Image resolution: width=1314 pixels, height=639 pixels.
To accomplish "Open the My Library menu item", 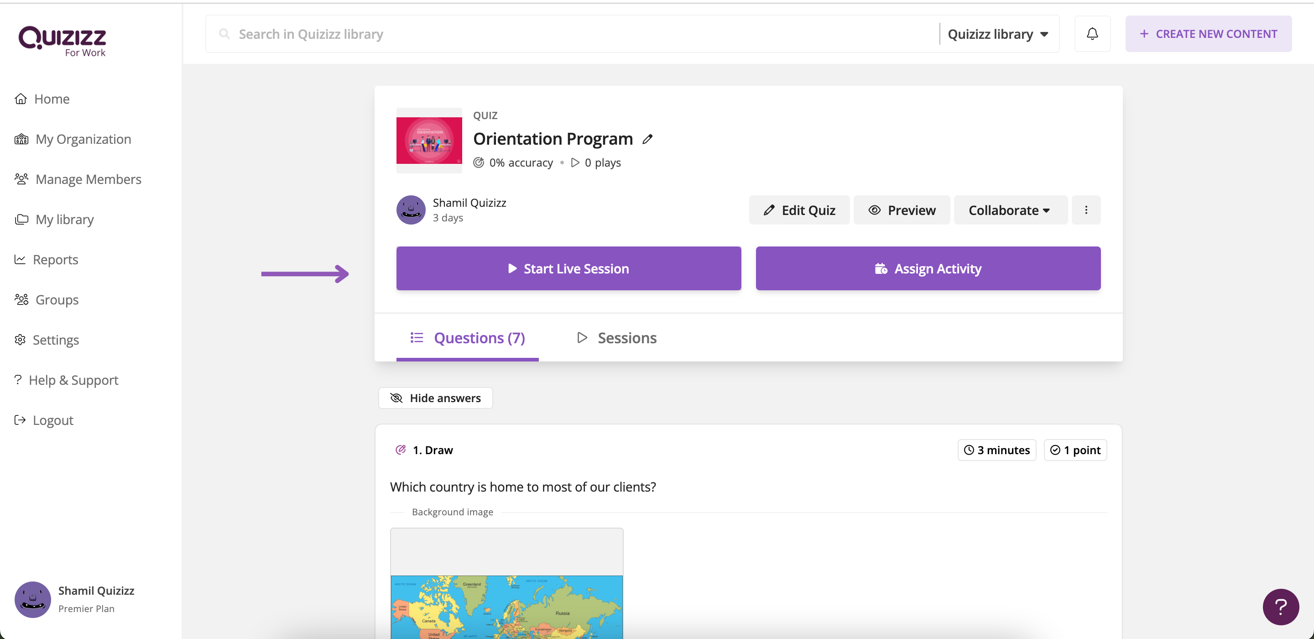I will pyautogui.click(x=64, y=219).
